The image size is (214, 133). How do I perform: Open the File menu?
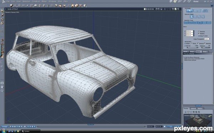tap(8, 1)
